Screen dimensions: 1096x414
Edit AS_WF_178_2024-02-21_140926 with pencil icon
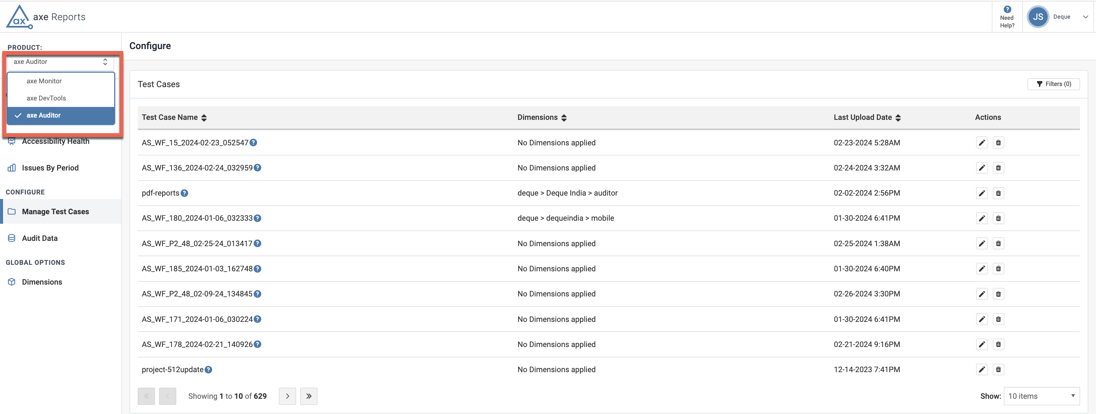(981, 344)
